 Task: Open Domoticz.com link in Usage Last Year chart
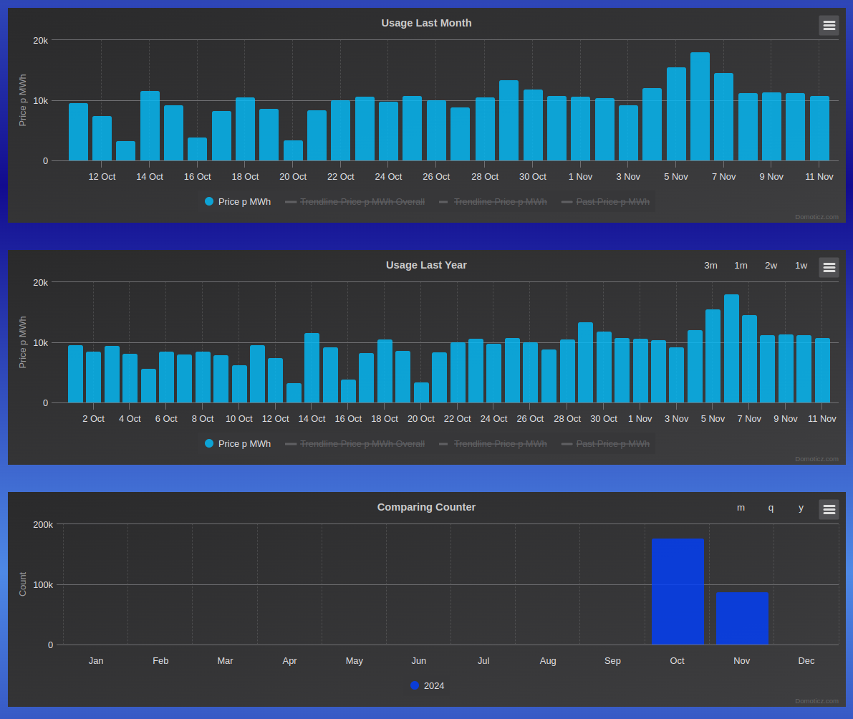tap(816, 459)
